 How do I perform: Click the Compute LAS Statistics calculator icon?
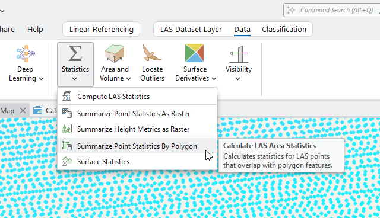[67, 96]
